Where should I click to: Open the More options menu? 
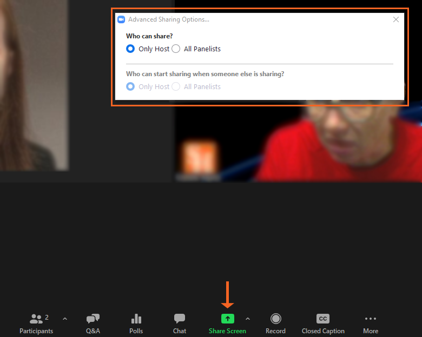point(371,323)
